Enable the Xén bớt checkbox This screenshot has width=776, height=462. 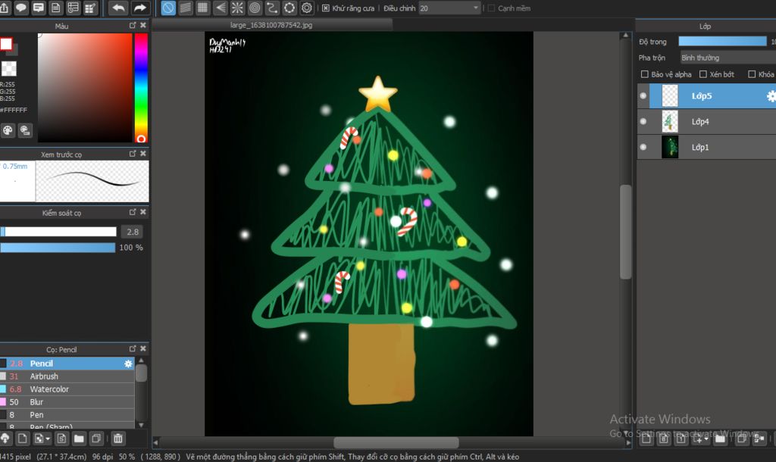coord(702,74)
